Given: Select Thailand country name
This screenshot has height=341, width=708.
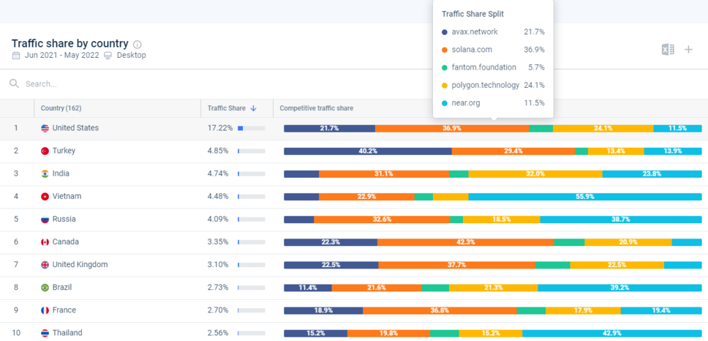Looking at the screenshot, I should (67, 333).
